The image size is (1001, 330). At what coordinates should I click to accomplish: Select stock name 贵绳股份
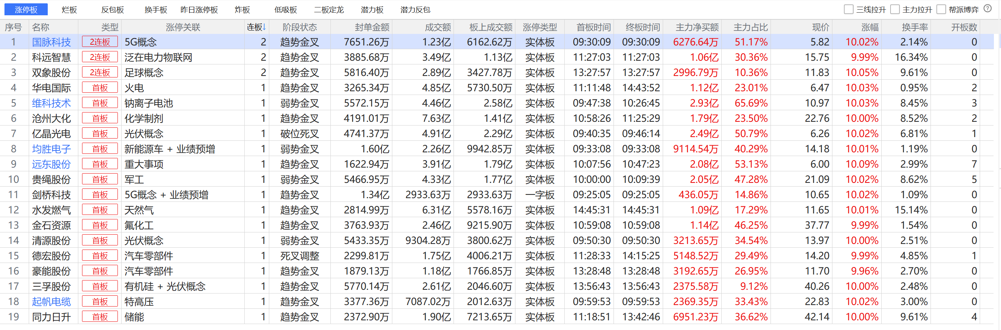coord(51,180)
